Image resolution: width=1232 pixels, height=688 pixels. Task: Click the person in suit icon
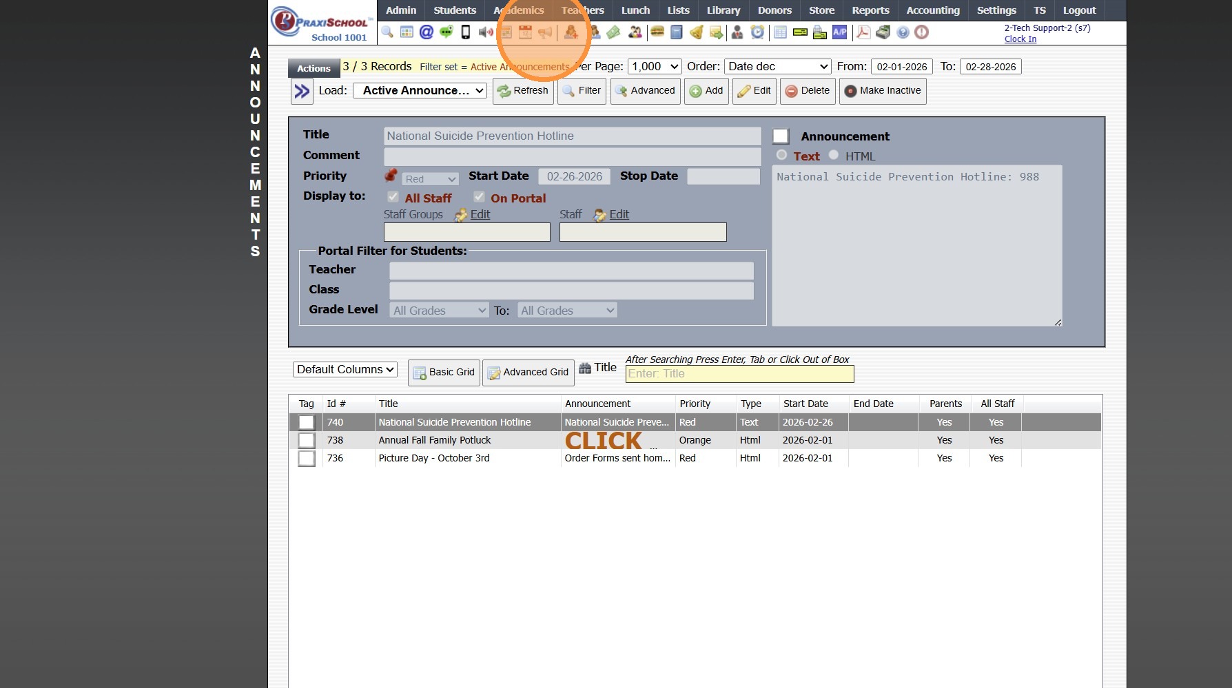coord(737,32)
